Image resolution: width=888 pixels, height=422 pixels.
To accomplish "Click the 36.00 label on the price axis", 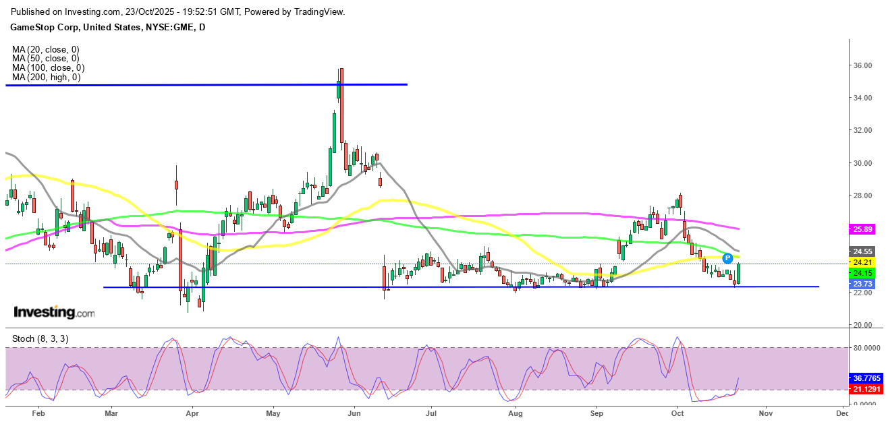I will (x=863, y=65).
